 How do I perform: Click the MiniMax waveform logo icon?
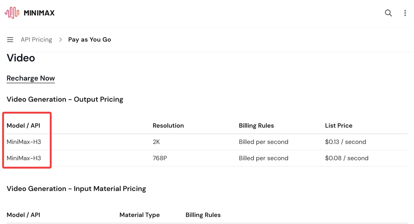click(x=12, y=13)
